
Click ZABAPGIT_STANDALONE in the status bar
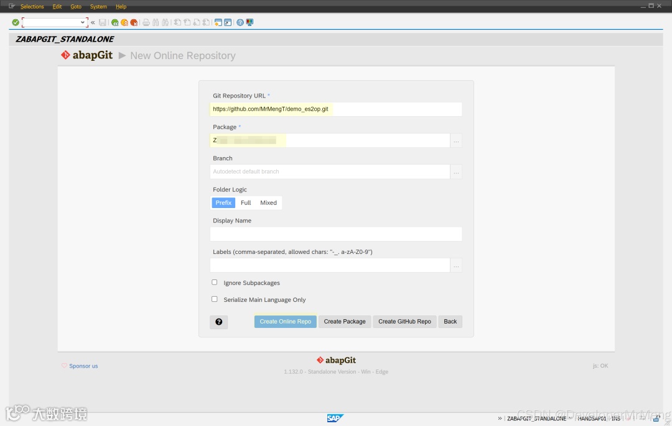(x=536, y=419)
